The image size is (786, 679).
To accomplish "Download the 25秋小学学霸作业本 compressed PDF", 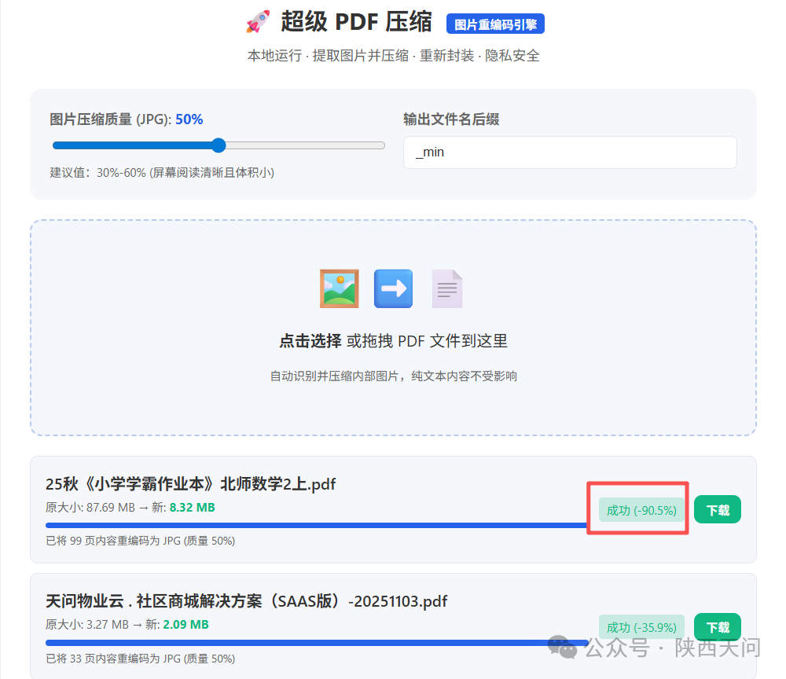I will point(717,509).
